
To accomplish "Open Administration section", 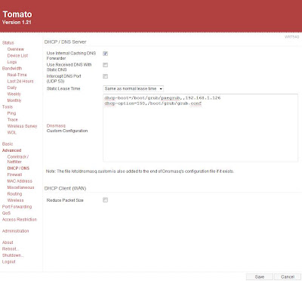I will point(15,231).
